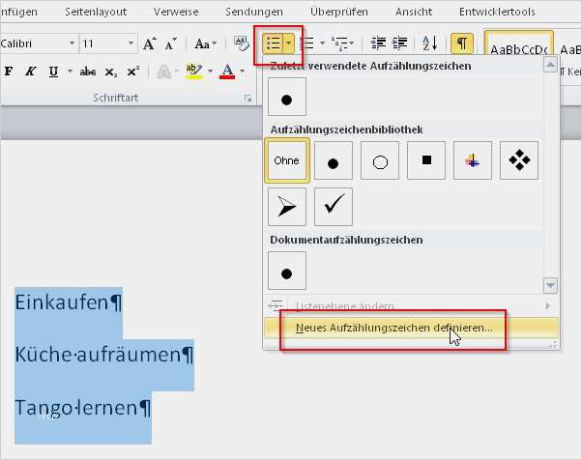Screen dimensions: 582x460
Task: Open the Sendungen ribbon tab
Action: (x=254, y=12)
